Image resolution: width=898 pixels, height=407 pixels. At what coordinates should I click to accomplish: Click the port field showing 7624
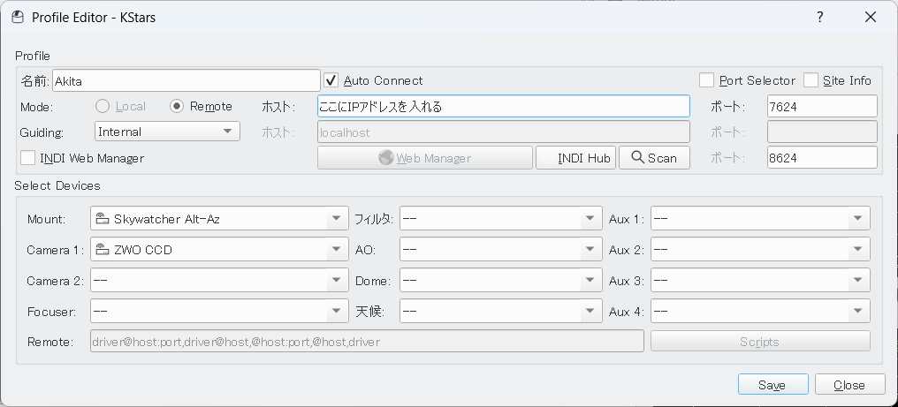coord(821,106)
